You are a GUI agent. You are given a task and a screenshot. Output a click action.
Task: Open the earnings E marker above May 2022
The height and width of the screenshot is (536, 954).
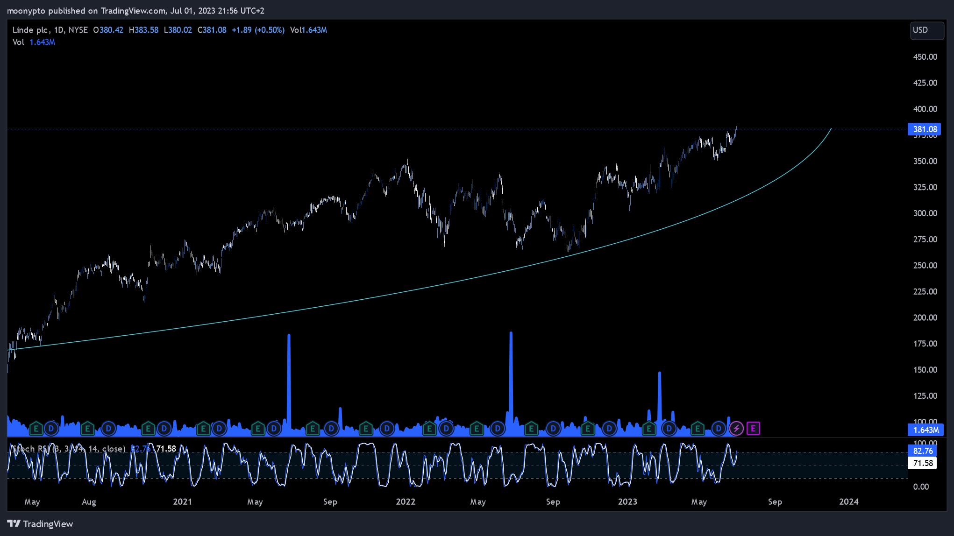(477, 428)
